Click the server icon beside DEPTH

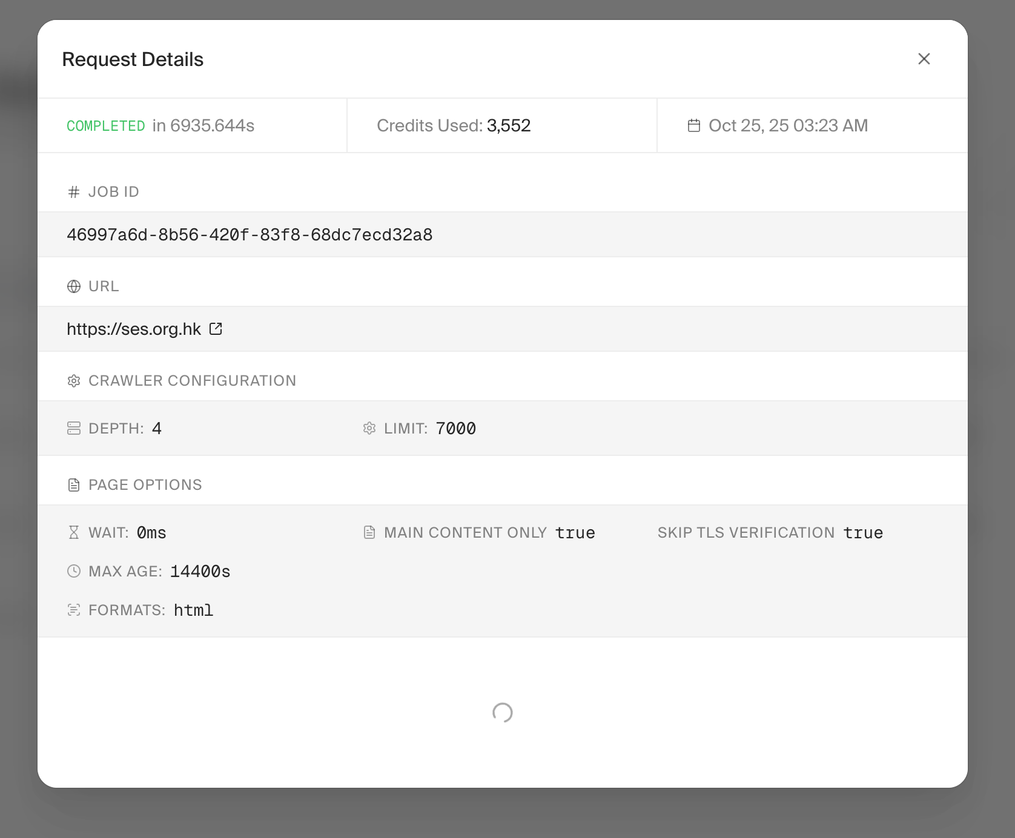pyautogui.click(x=74, y=428)
